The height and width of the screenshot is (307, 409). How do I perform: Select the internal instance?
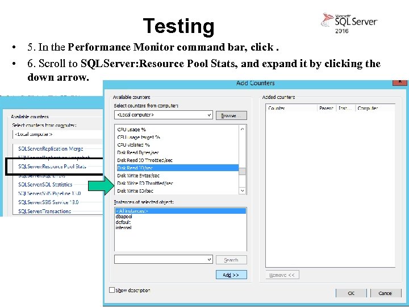pos(124,227)
